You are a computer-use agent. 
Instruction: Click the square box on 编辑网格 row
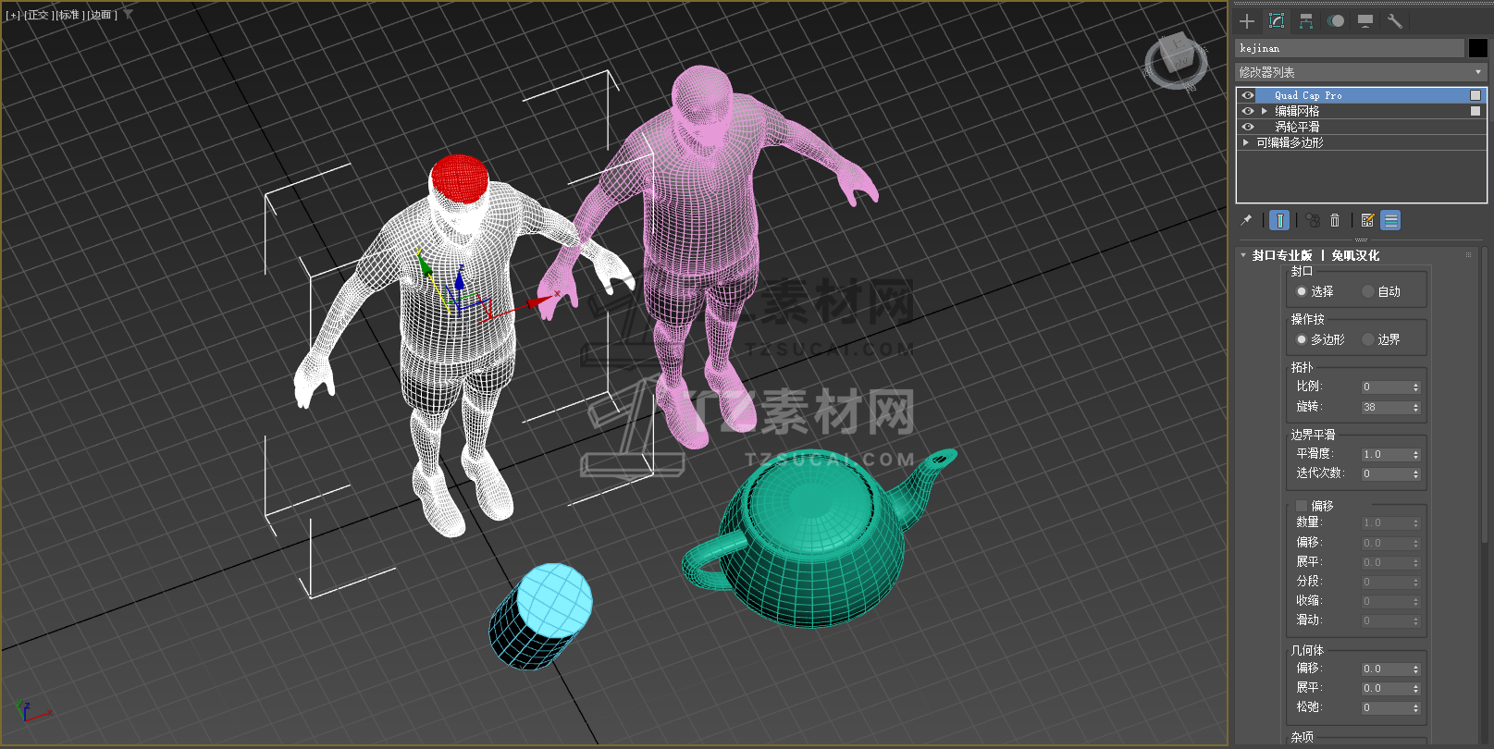(x=1475, y=111)
